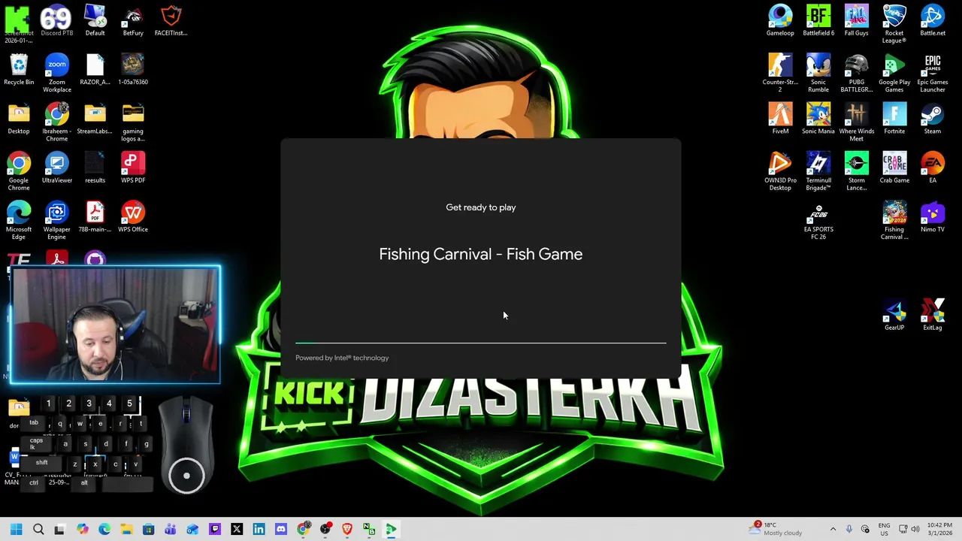Launch Rocket League

coord(894,25)
